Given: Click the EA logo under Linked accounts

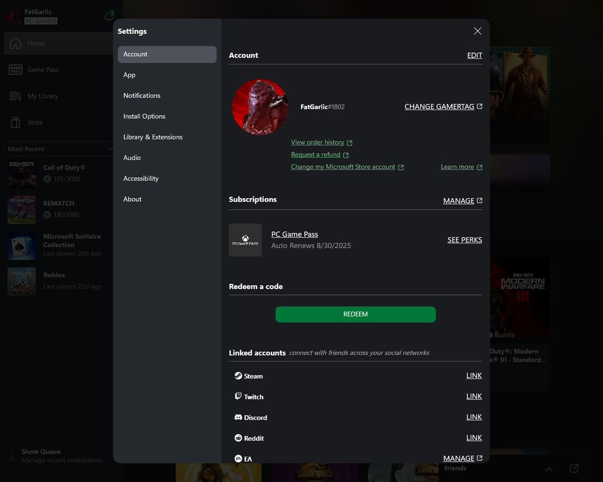Looking at the screenshot, I should [238, 459].
